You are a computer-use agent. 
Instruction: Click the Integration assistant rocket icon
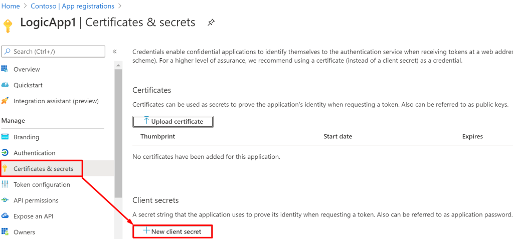[5, 101]
